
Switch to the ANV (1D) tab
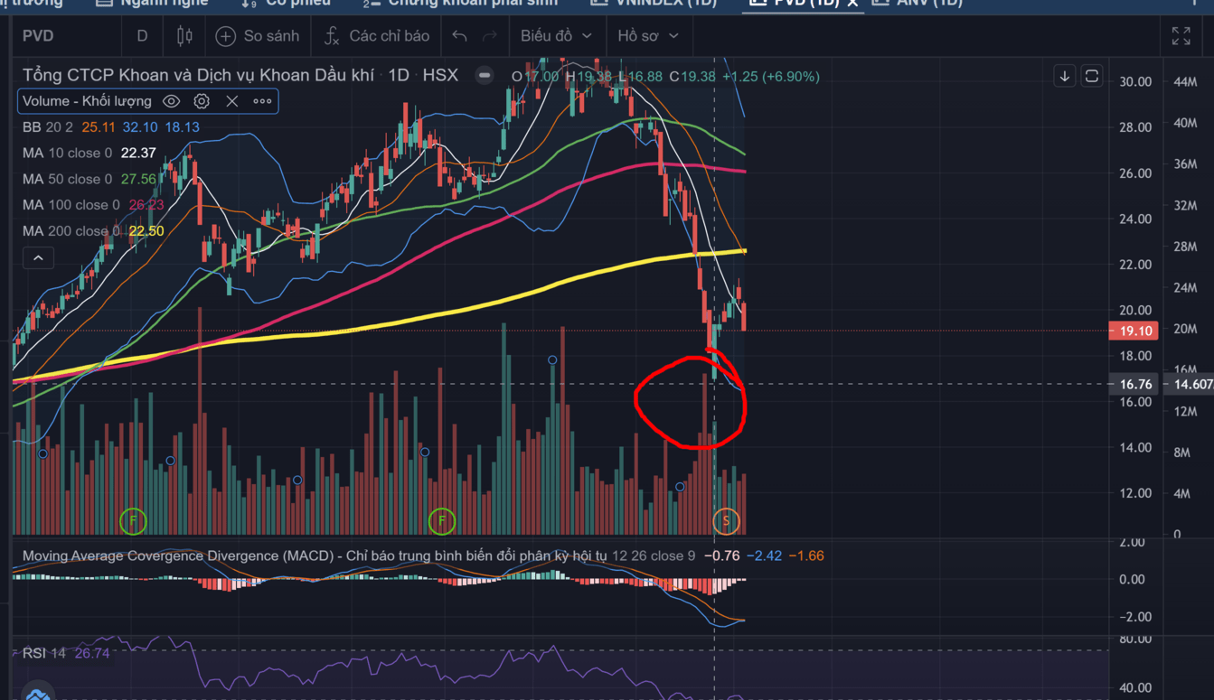(918, 3)
